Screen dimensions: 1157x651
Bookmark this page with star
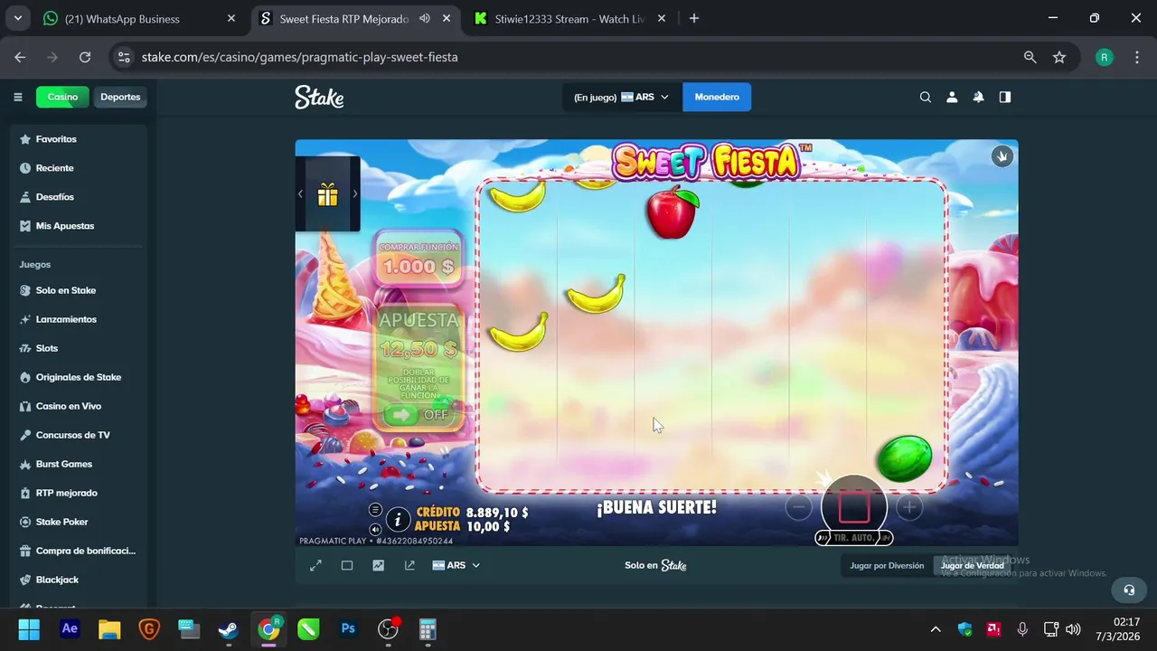click(x=1059, y=57)
